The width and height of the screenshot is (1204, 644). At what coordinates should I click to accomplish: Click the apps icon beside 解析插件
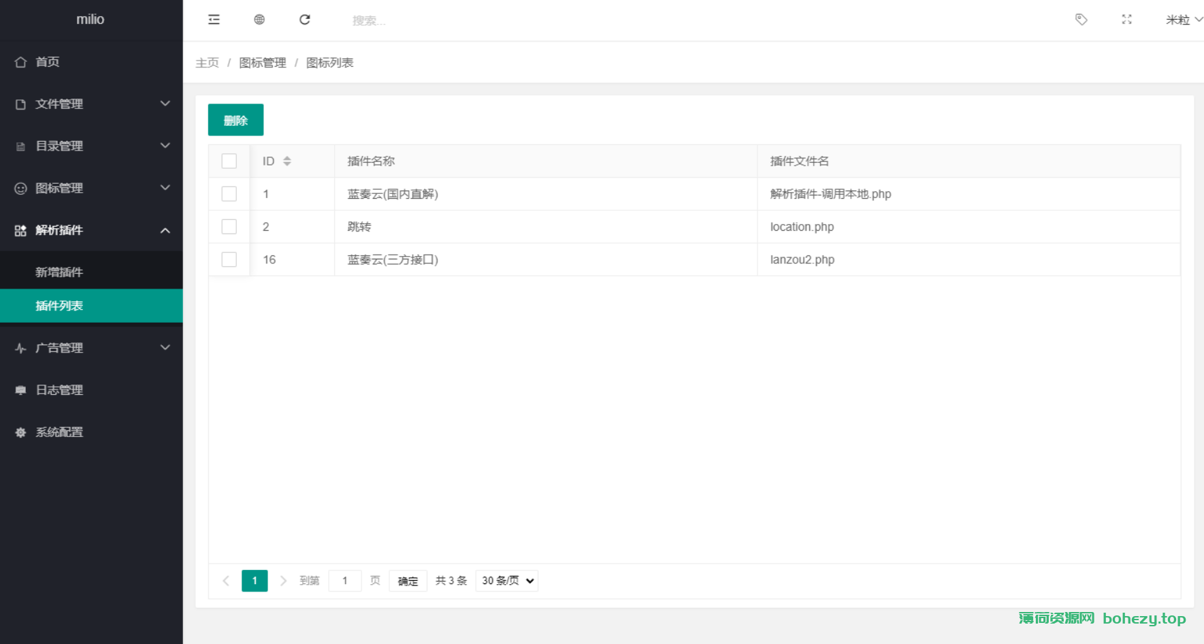20,231
